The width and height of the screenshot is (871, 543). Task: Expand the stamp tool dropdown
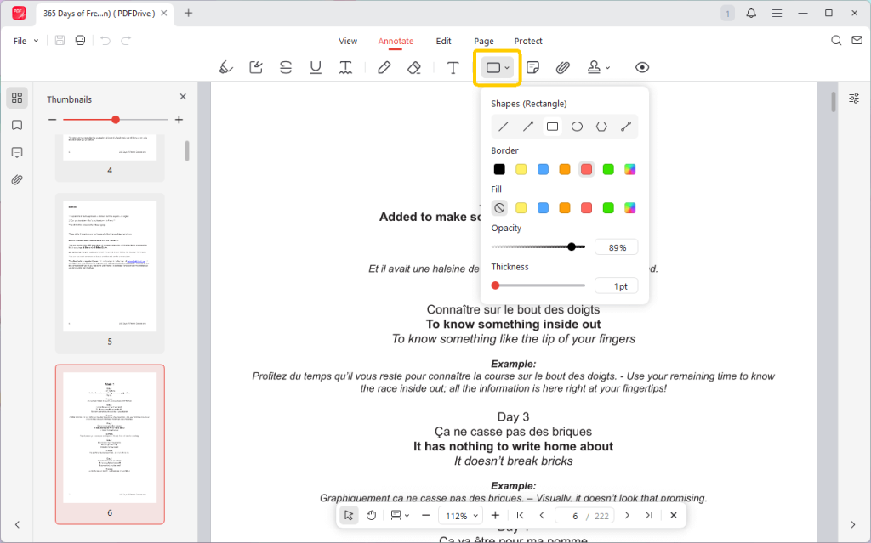tap(600, 67)
